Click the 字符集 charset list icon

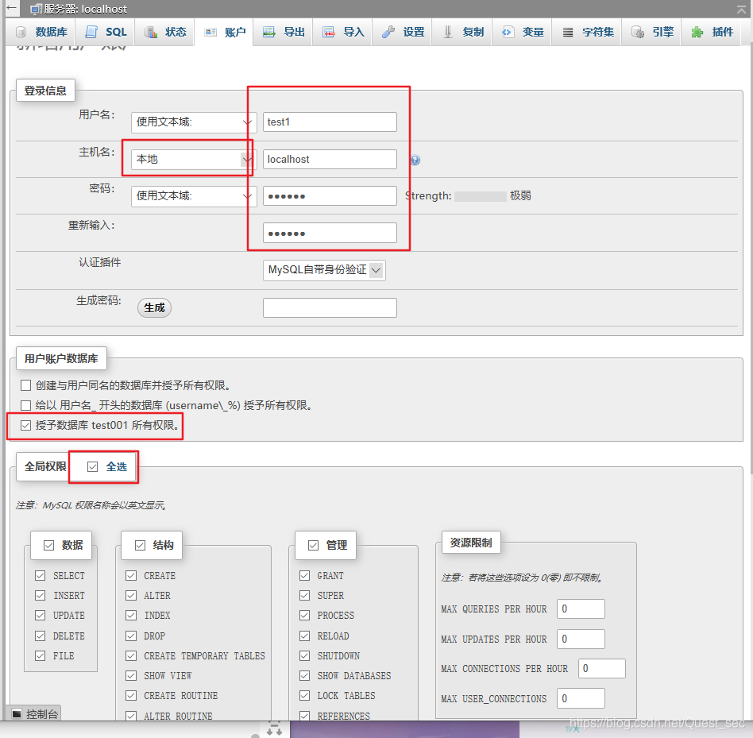(568, 32)
